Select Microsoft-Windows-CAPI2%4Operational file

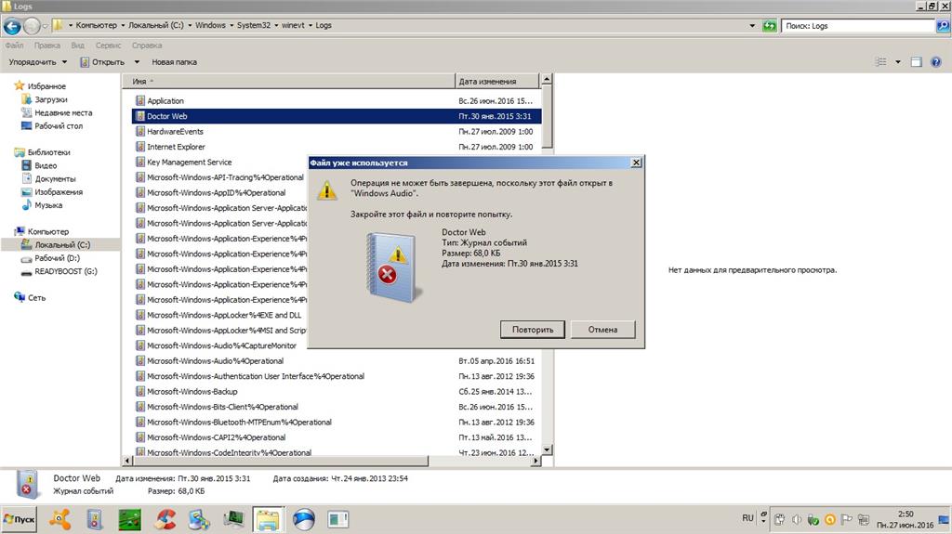216,437
